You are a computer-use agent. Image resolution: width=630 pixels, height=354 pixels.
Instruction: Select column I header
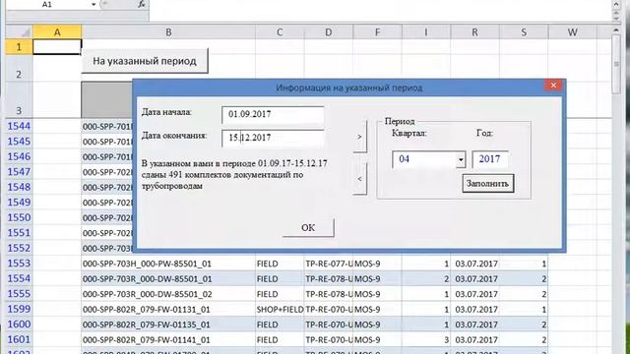(426, 32)
